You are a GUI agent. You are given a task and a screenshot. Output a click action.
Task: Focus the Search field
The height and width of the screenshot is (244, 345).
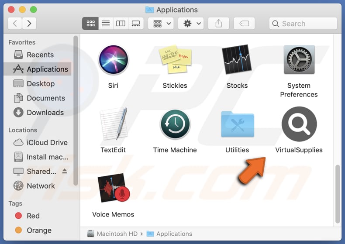point(303,24)
